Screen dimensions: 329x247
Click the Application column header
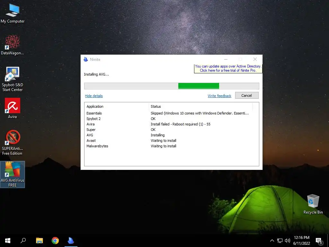pyautogui.click(x=117, y=106)
